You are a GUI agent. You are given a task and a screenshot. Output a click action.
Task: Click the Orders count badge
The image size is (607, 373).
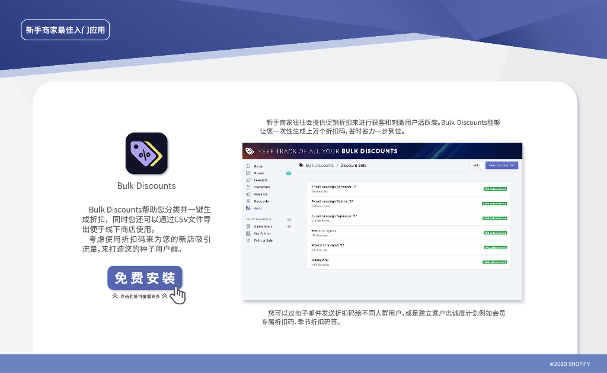(289, 173)
